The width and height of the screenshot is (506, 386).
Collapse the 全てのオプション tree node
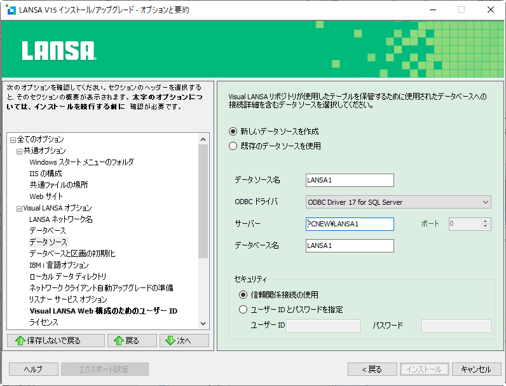coord(13,140)
